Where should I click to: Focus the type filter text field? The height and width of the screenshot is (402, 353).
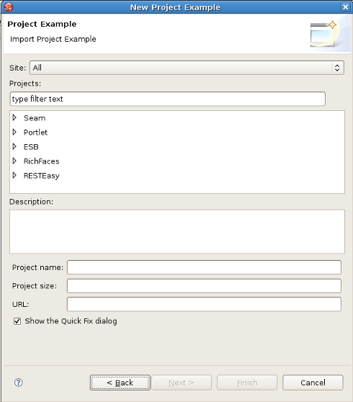tap(168, 99)
